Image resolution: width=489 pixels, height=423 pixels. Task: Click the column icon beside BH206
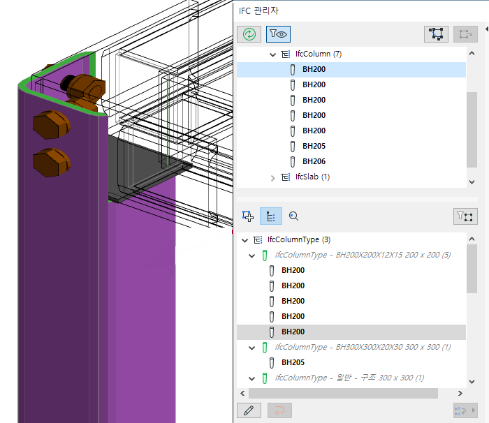coord(293,161)
